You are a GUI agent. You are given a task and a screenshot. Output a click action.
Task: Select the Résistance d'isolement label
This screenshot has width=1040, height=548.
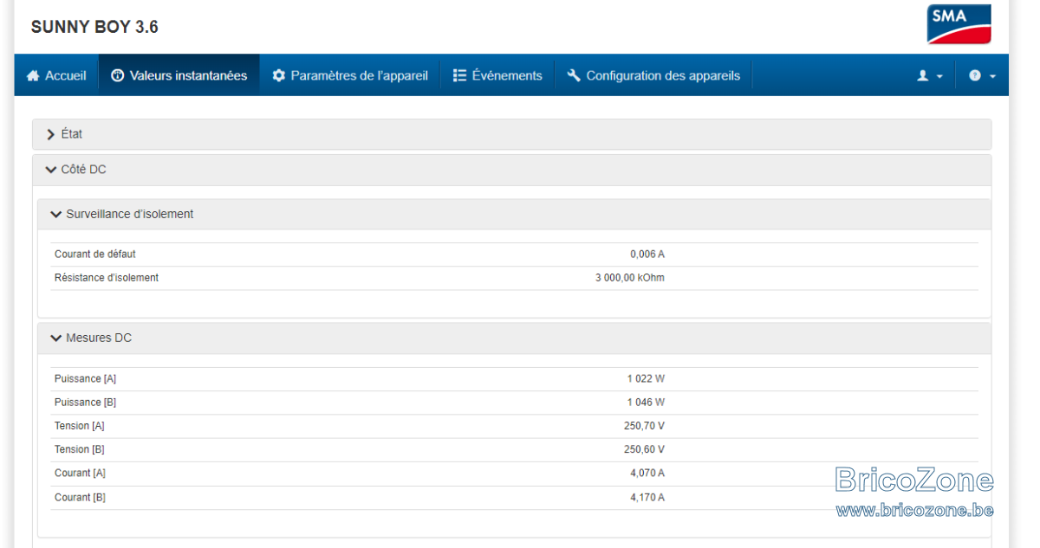[107, 278]
